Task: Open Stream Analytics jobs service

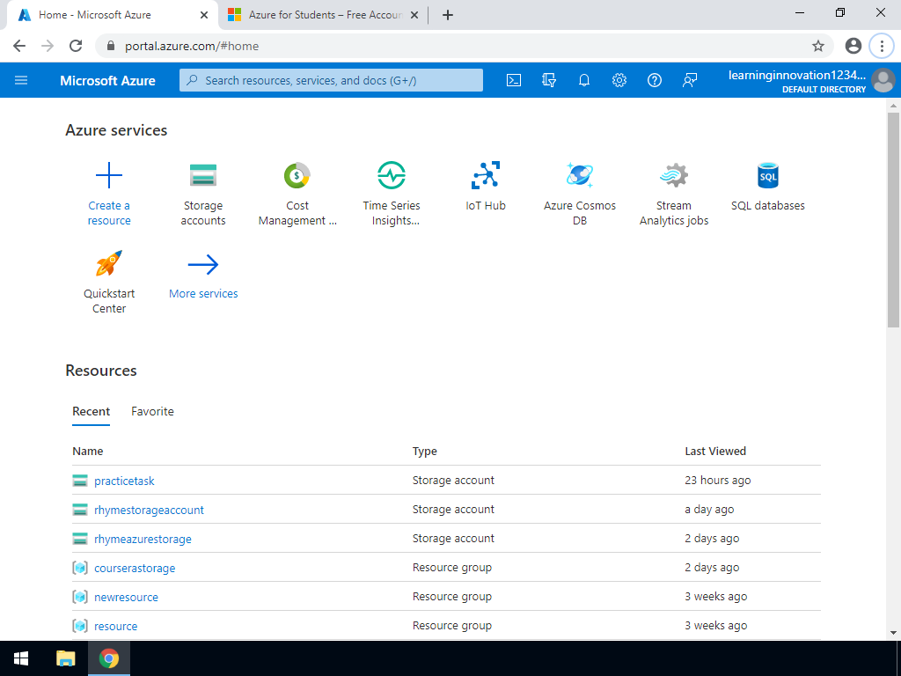Action: point(674,176)
